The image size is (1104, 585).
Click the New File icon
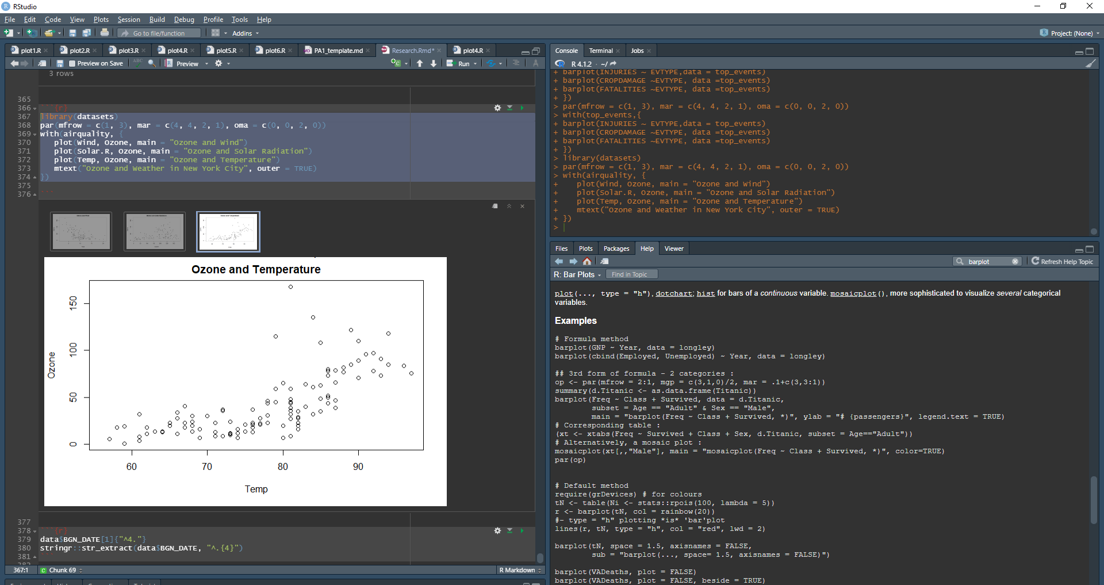(9, 33)
